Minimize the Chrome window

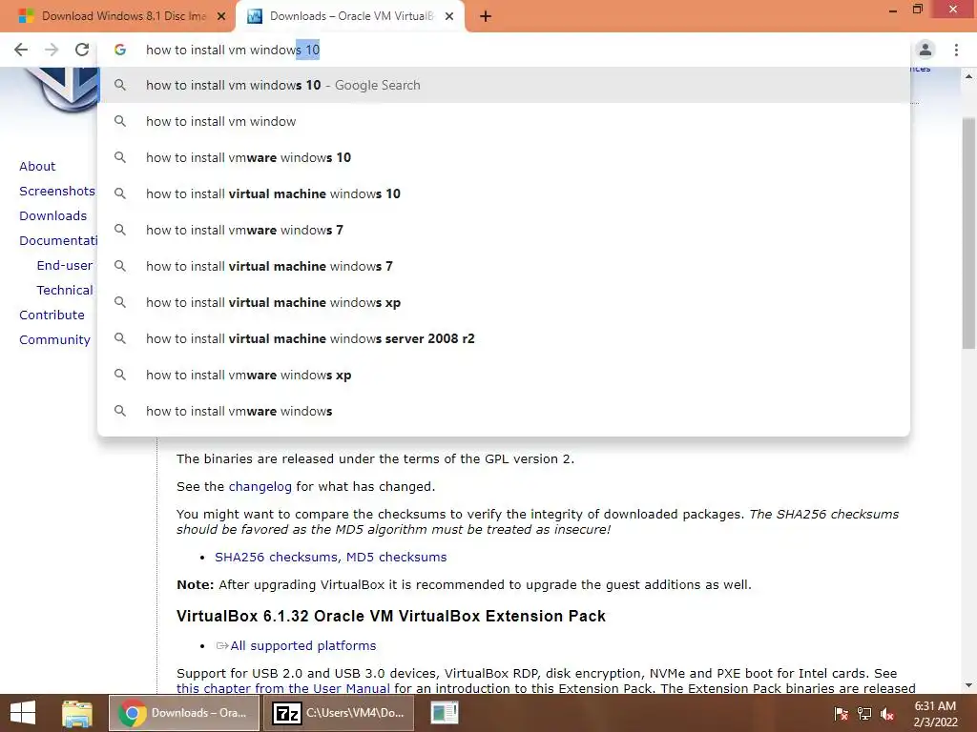(x=893, y=10)
